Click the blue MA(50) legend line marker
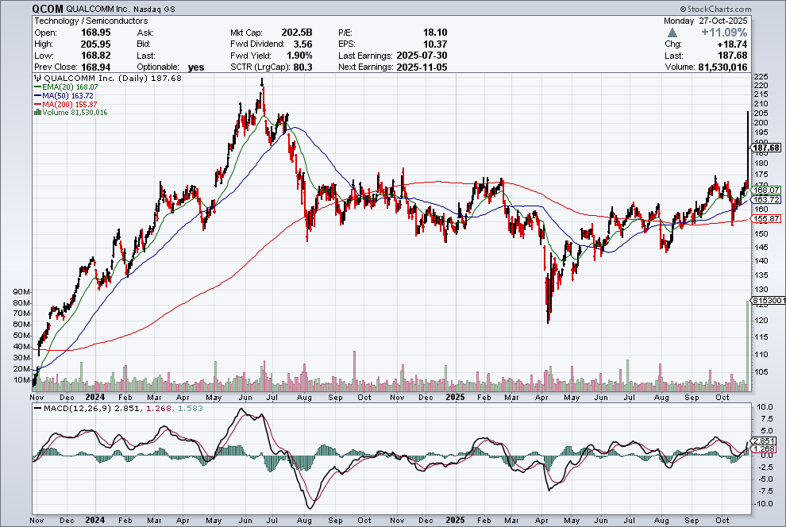Viewport: 786px width, 527px height. [x=37, y=96]
